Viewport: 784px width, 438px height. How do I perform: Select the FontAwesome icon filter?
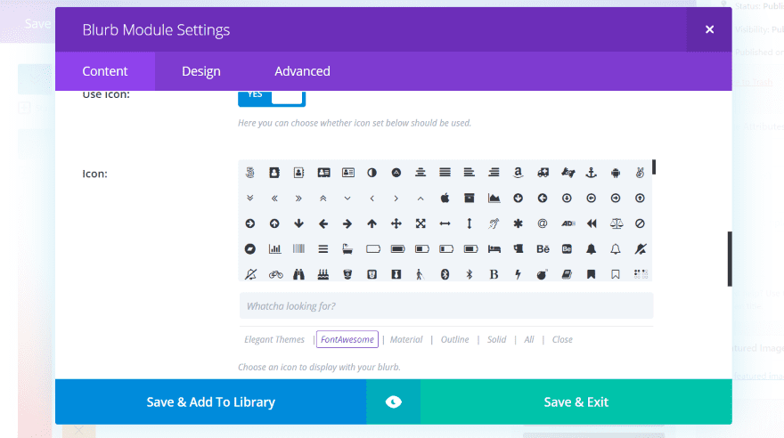coord(347,339)
